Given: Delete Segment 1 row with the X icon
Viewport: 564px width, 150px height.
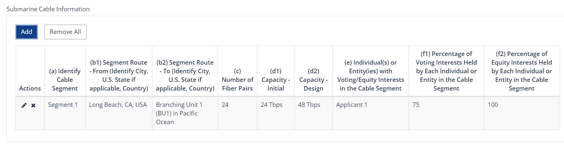Looking at the screenshot, I should tap(33, 105).
